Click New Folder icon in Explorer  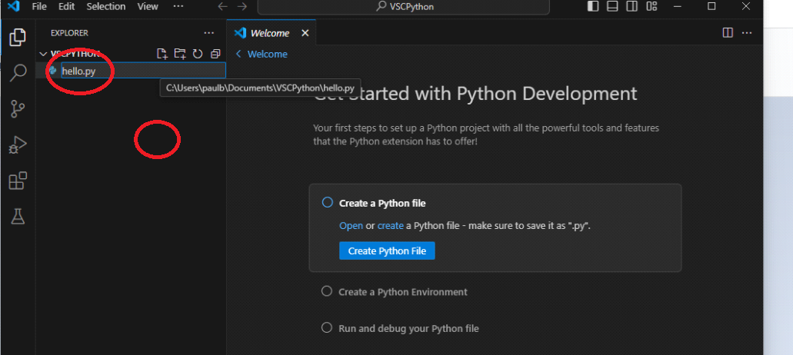179,54
